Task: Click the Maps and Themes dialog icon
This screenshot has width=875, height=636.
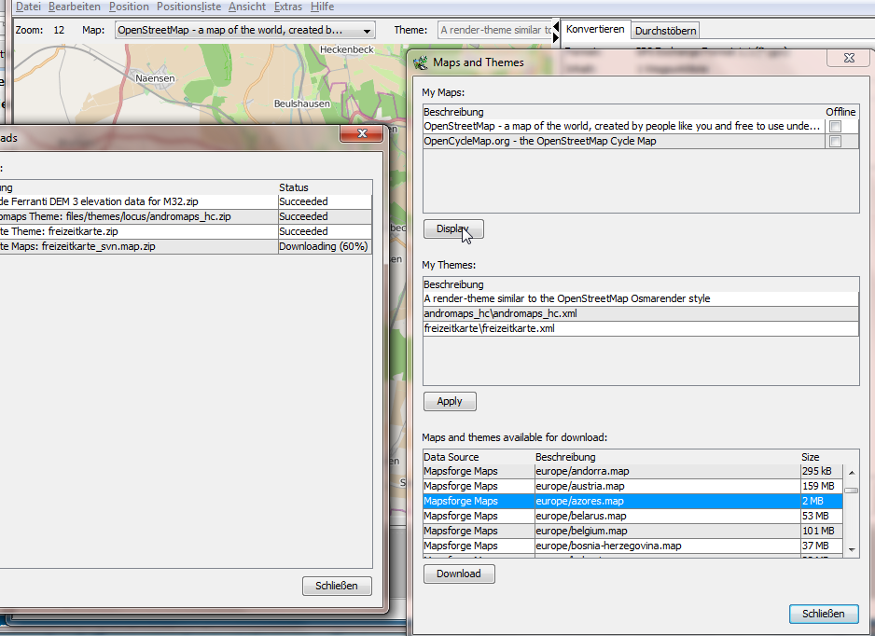Action: coord(420,62)
